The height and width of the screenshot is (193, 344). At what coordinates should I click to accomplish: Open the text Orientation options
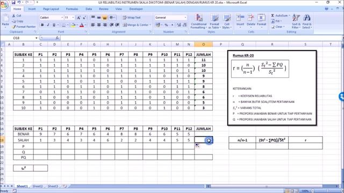(112, 18)
